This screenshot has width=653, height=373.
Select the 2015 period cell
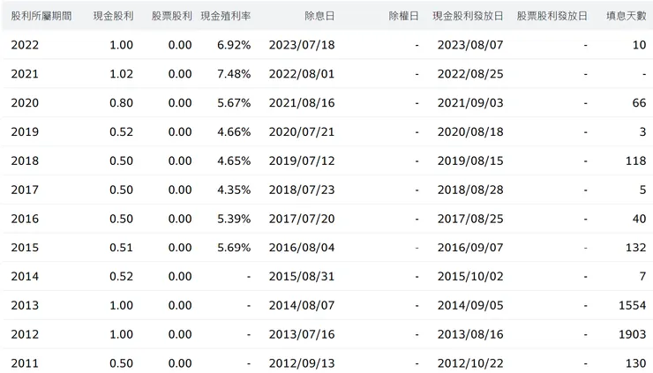(25, 248)
